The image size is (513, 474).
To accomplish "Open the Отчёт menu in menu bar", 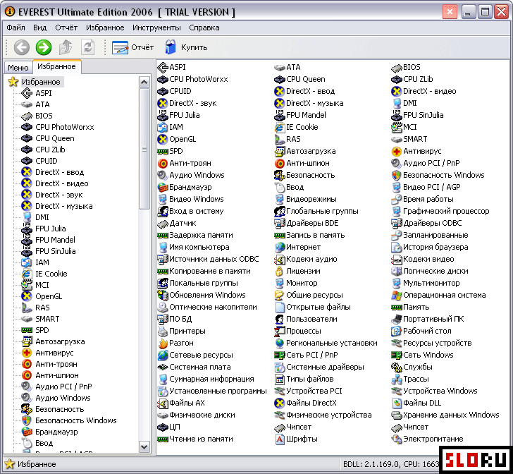I will pos(66,28).
